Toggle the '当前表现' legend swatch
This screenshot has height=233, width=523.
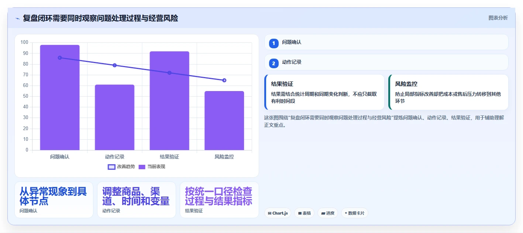(142, 167)
